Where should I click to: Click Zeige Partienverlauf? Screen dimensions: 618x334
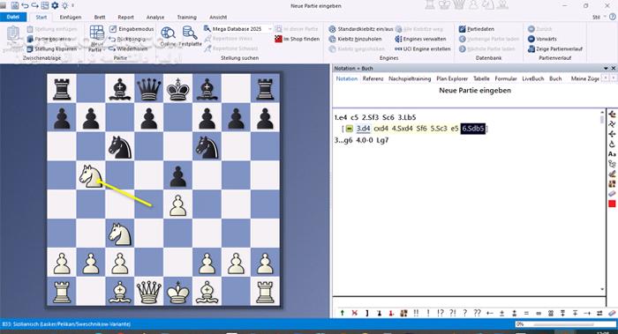point(554,48)
